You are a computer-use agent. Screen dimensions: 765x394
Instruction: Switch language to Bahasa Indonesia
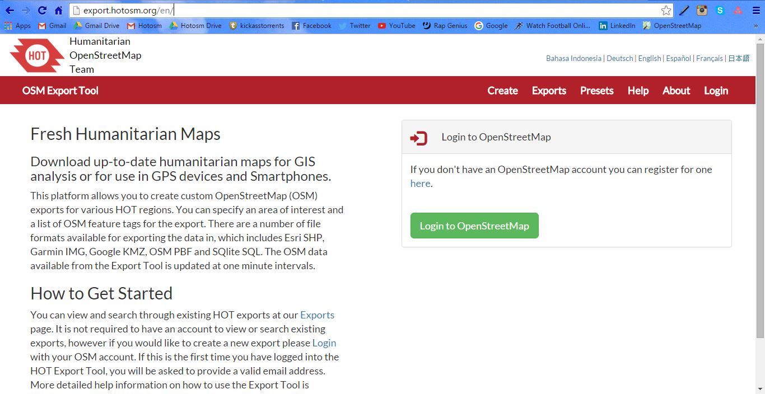[x=573, y=58]
